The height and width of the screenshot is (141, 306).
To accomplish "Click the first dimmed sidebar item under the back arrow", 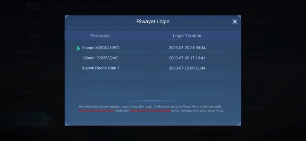I will [x=36, y=22].
